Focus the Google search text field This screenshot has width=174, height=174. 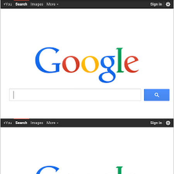(75, 95)
